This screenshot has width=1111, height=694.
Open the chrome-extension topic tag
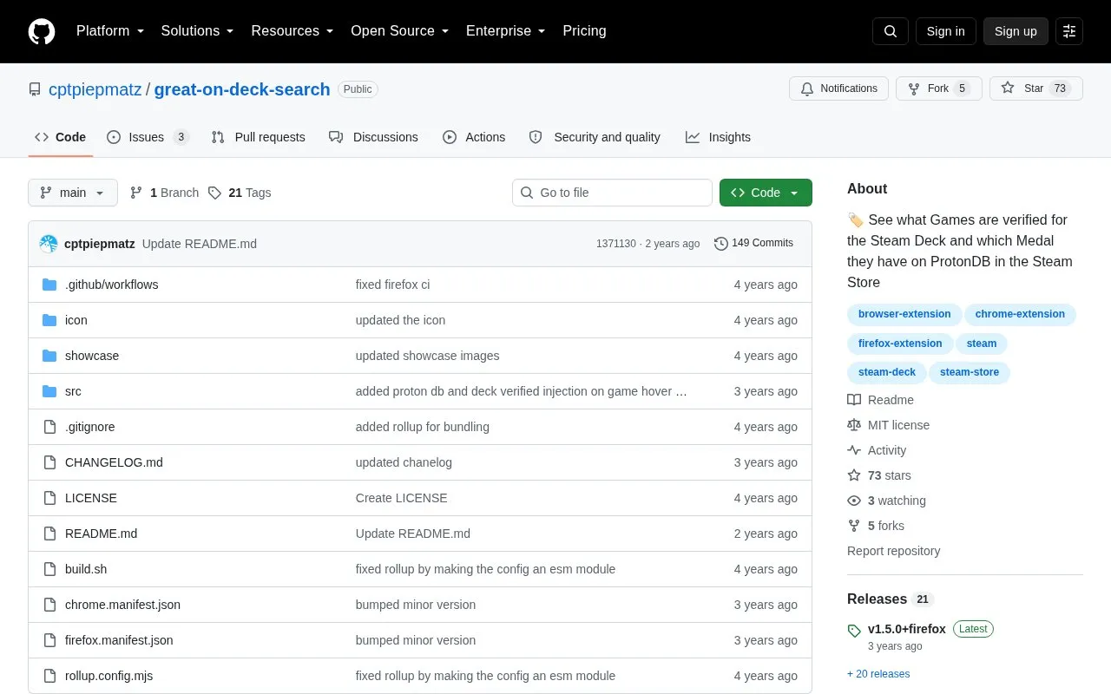pyautogui.click(x=1020, y=314)
